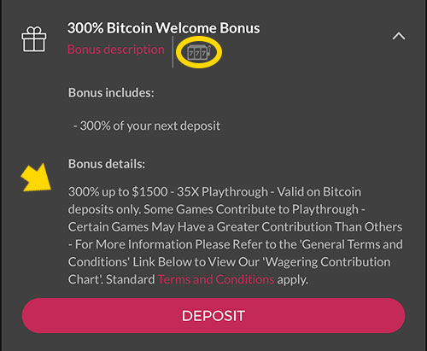Image resolution: width=427 pixels, height=351 pixels.
Task: Click the yellow circle around the slots icon
Action: pyautogui.click(x=199, y=52)
